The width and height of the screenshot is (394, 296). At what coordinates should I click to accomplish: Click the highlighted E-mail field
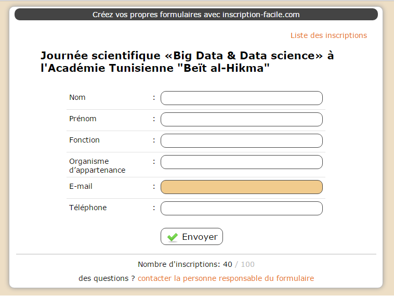(x=242, y=187)
